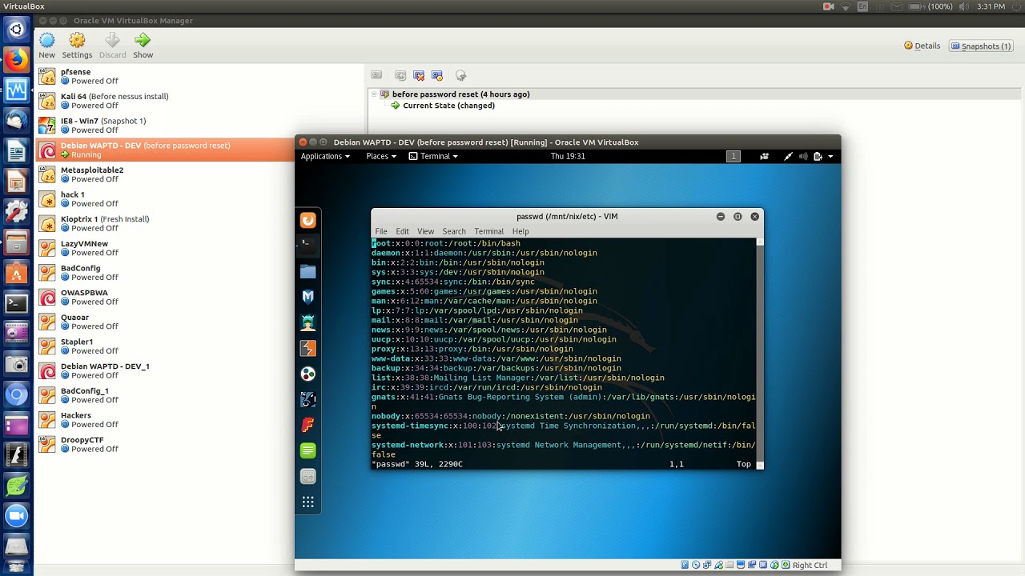Open View menu in VIM terminal
Viewport: 1025px width, 576px height.
coord(425,231)
